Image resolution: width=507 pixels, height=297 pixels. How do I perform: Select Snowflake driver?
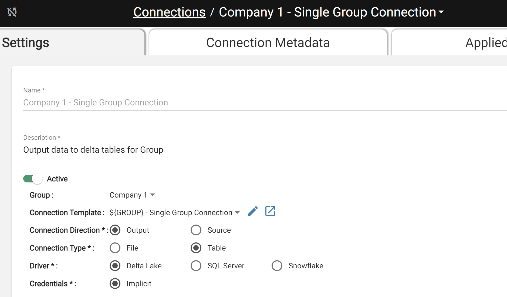(x=277, y=266)
